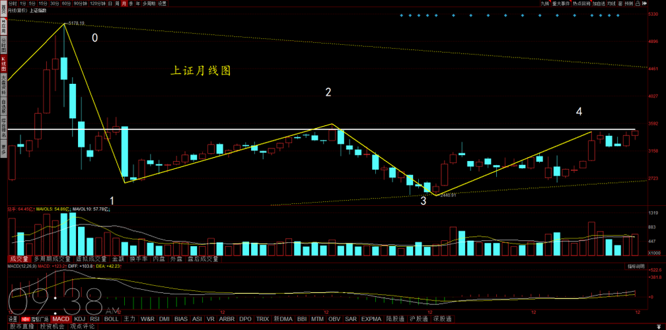Select the KDJ indicator tab

pyautogui.click(x=80, y=319)
